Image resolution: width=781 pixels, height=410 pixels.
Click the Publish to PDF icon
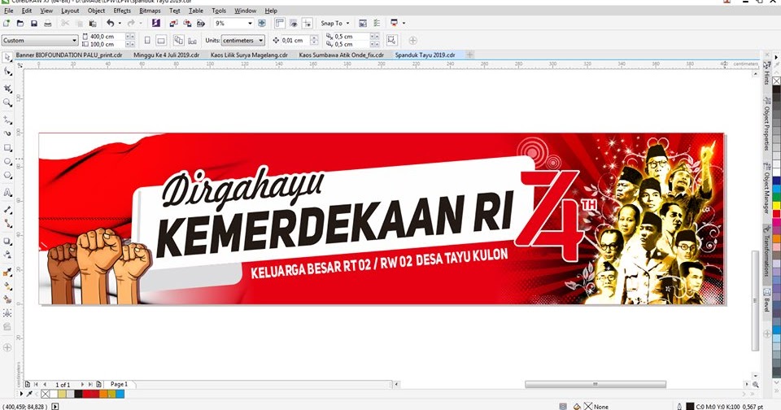pyautogui.click(x=201, y=23)
